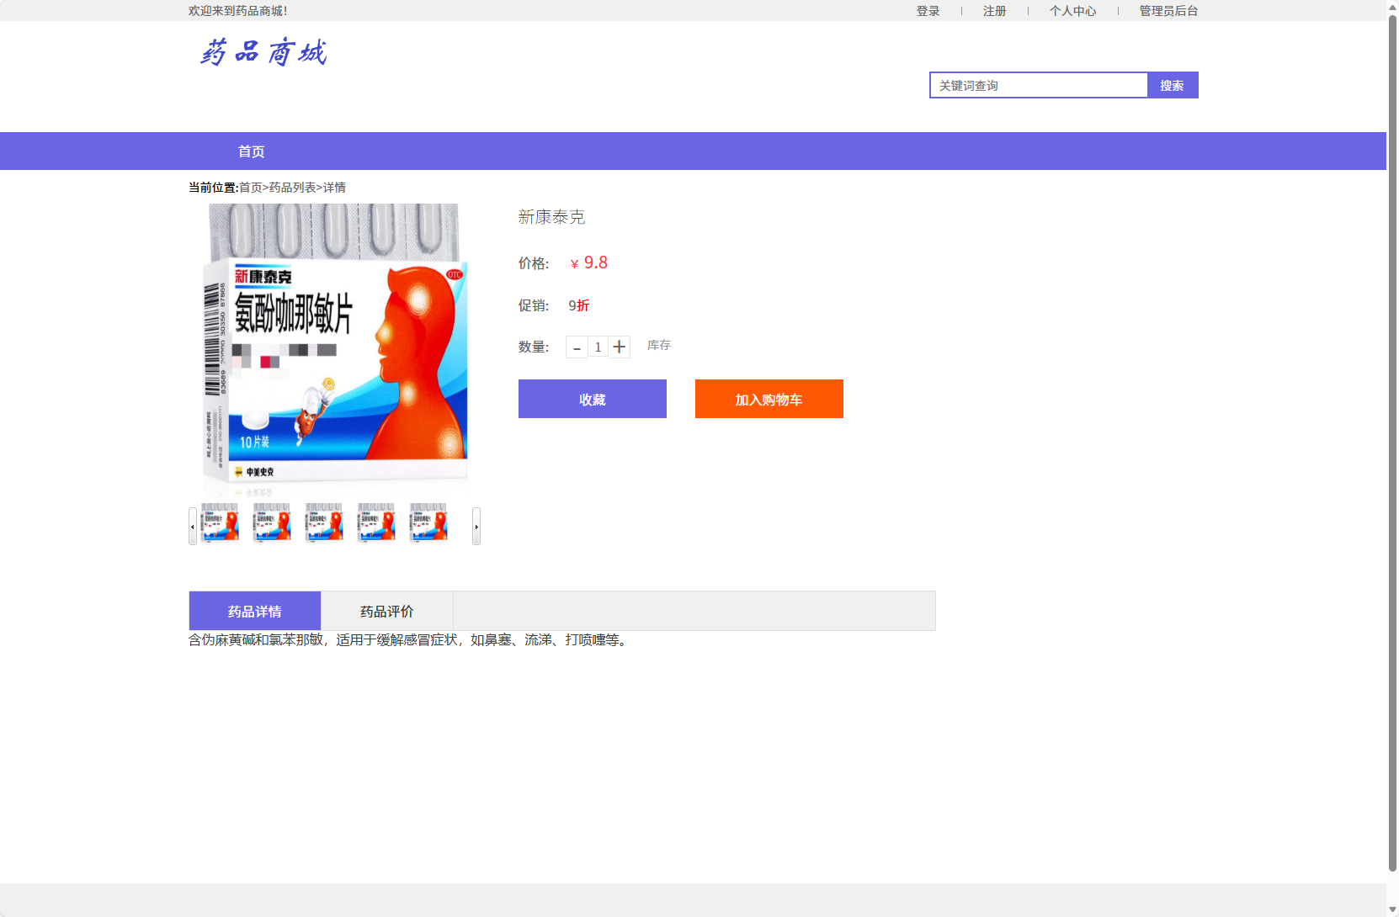Select the 首页 navigation menu item
Image resolution: width=1399 pixels, height=917 pixels.
pos(250,151)
